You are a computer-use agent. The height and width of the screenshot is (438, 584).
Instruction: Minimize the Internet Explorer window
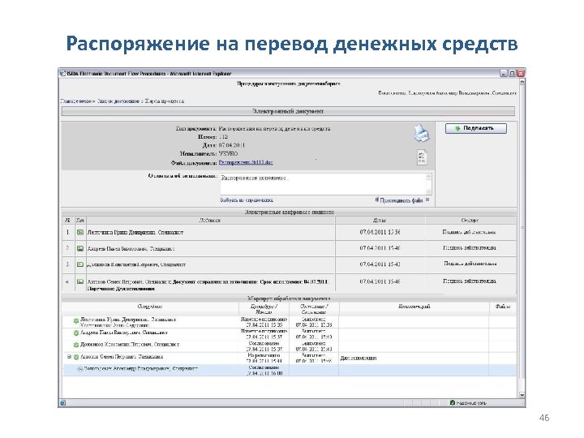[504, 73]
